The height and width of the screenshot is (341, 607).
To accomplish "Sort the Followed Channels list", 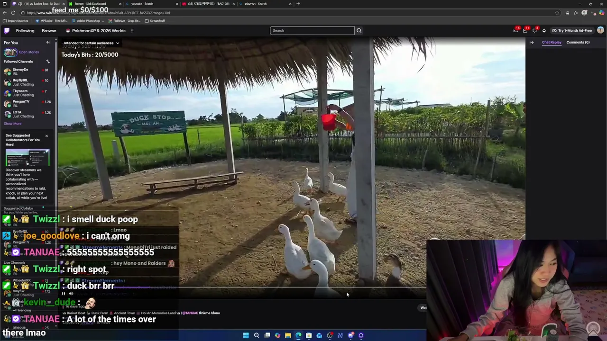I will [48, 62].
